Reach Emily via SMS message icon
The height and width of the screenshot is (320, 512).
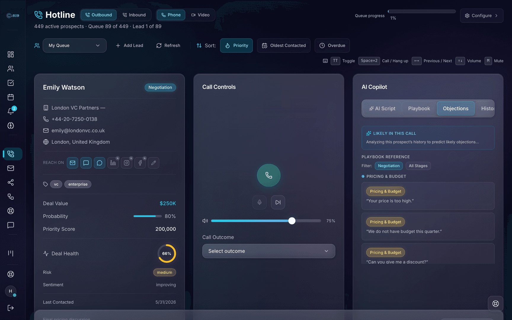pos(86,163)
